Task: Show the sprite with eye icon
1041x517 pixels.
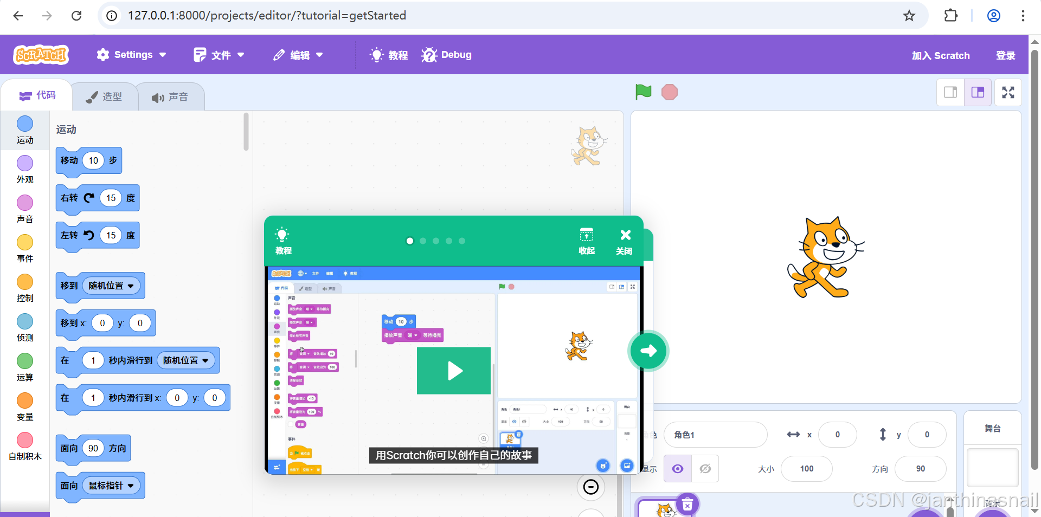Action: click(x=678, y=469)
